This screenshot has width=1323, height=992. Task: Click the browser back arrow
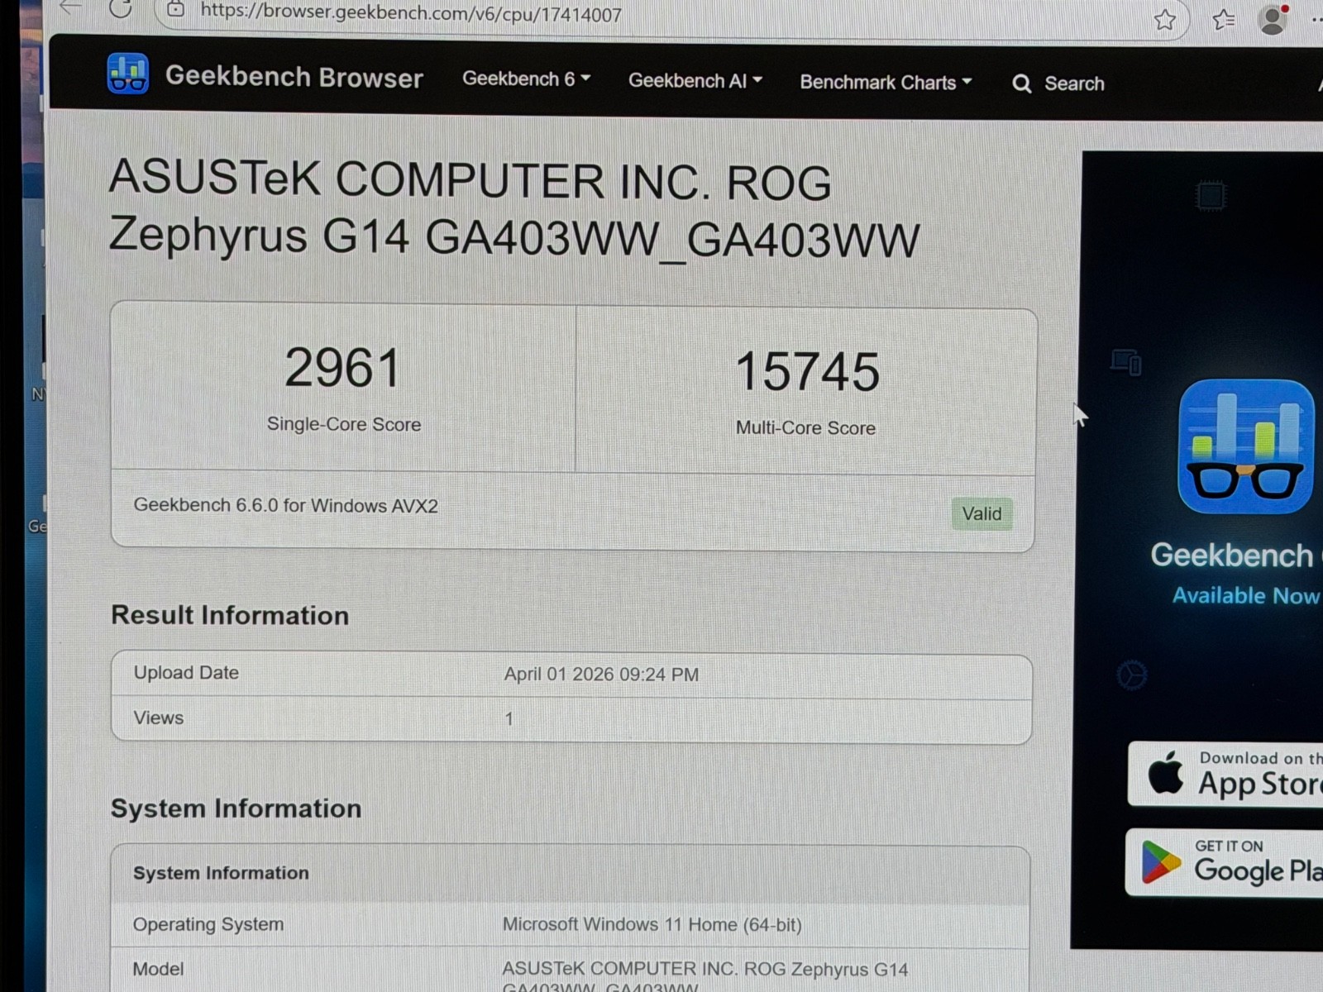[73, 7]
